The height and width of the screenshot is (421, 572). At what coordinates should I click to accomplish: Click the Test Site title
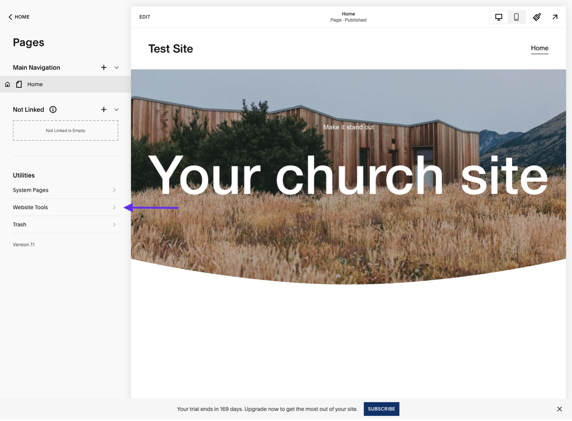click(x=170, y=49)
